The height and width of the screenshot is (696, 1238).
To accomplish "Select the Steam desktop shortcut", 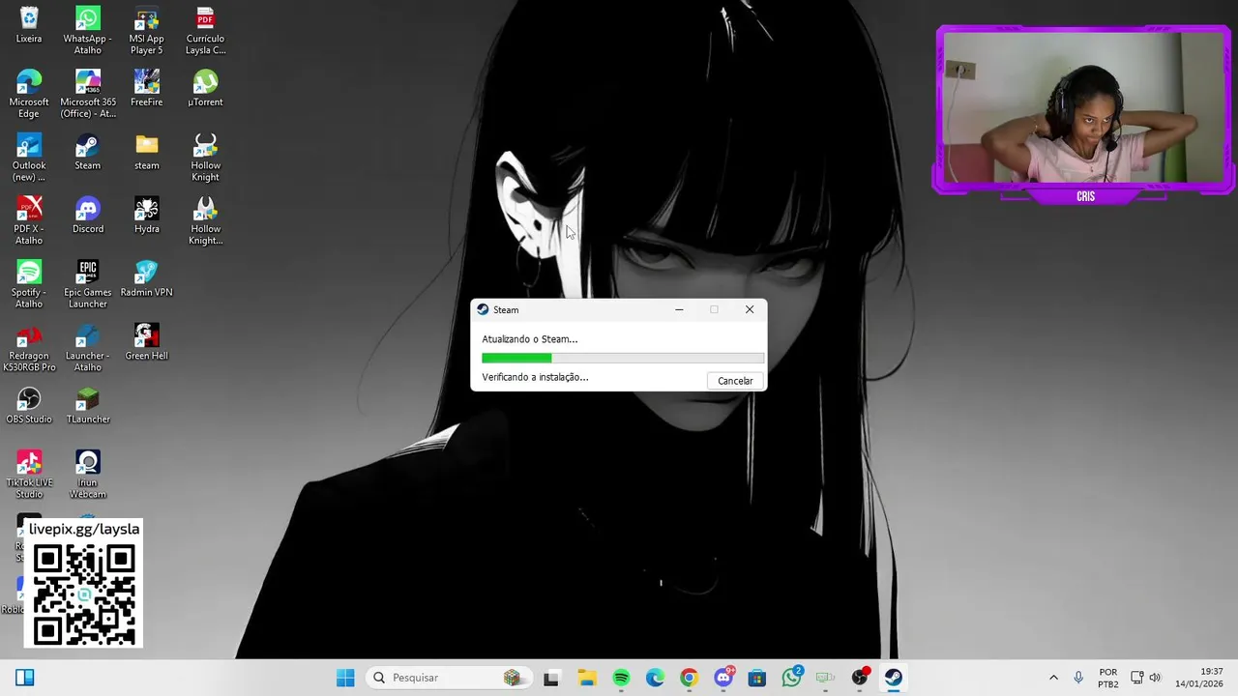I will pyautogui.click(x=88, y=152).
